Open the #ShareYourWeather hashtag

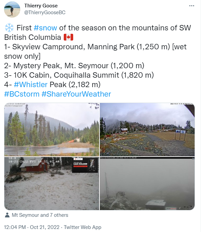[x=76, y=94]
